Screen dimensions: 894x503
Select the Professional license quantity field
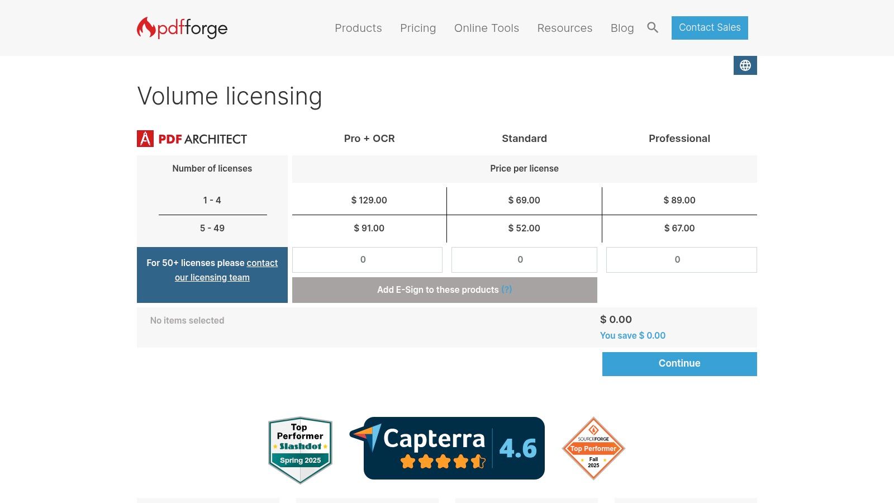pyautogui.click(x=681, y=260)
